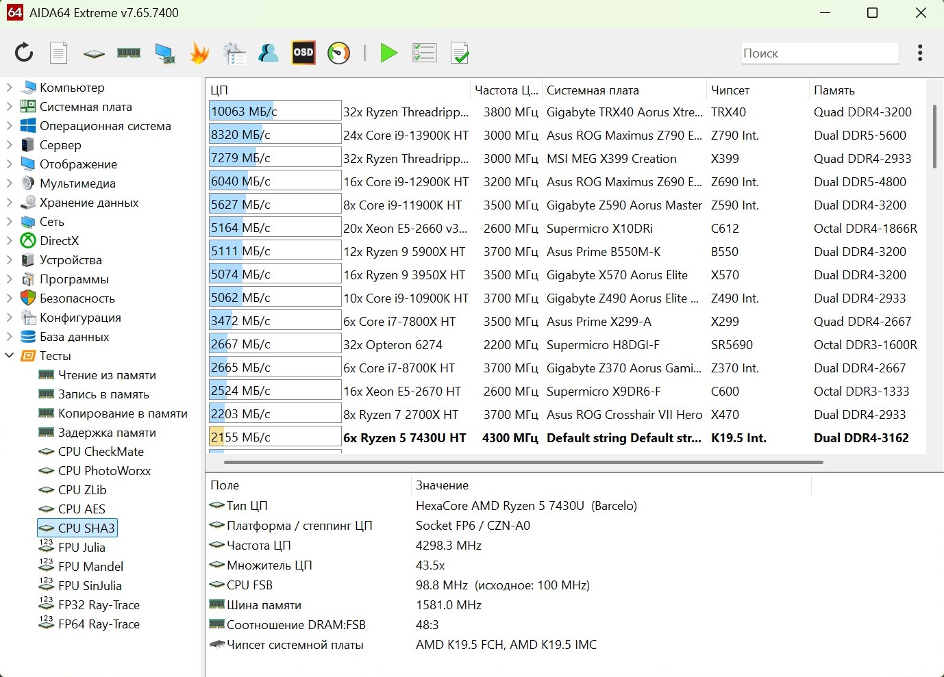
Task: Open the user profile icon in toolbar
Action: pos(268,53)
